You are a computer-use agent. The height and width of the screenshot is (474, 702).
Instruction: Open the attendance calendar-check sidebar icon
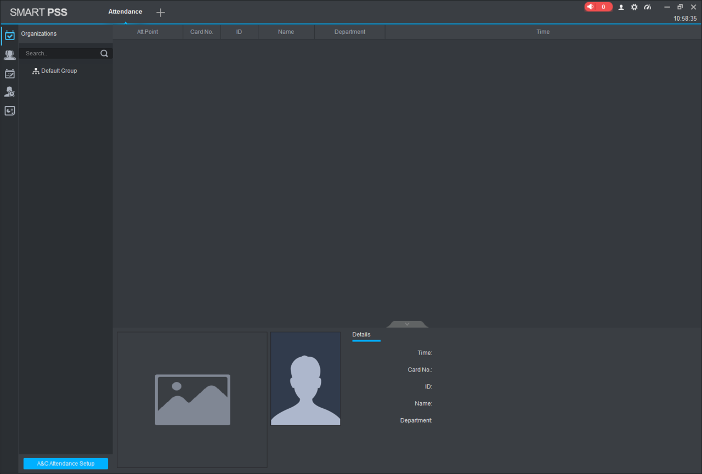(x=9, y=35)
